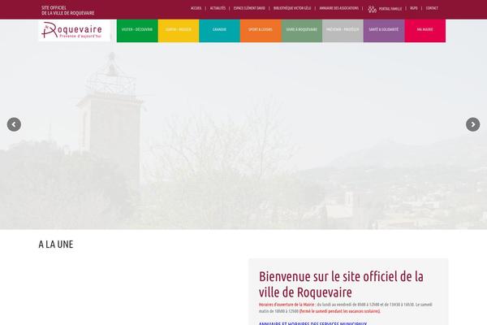This screenshot has height=325, width=487.
Task: Select Prévenir - Protéger grey menu
Action: coord(343,31)
